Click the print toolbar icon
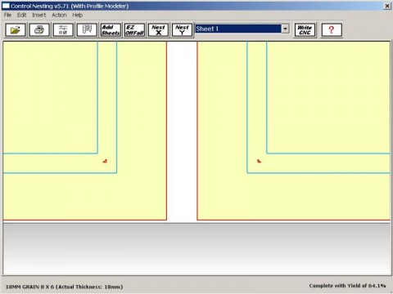Screen dimensions: 393x294 pos(39,29)
